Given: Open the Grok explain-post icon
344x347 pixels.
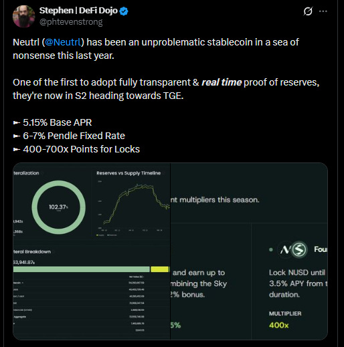Looking at the screenshot, I should click(x=308, y=11).
